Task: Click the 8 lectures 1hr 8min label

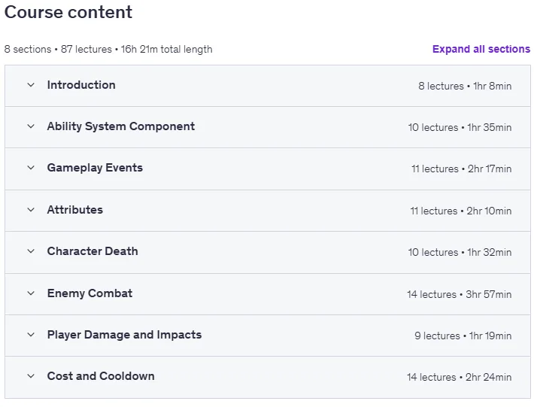Action: click(x=465, y=86)
